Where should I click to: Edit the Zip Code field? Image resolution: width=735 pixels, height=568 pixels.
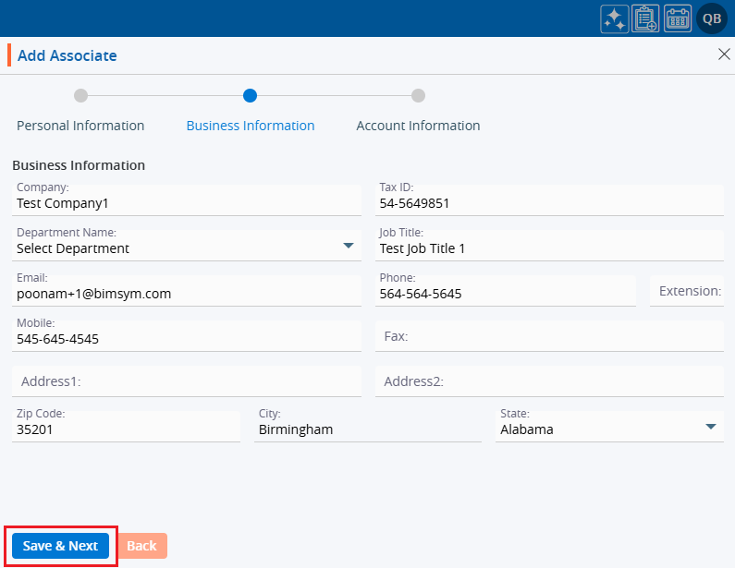(125, 429)
